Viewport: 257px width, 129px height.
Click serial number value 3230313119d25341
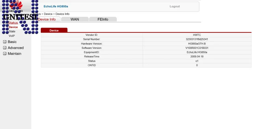click(197, 39)
